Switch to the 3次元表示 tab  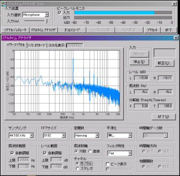pos(56,45)
